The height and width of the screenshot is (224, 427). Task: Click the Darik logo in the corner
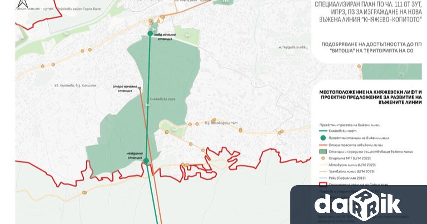coord(358,204)
